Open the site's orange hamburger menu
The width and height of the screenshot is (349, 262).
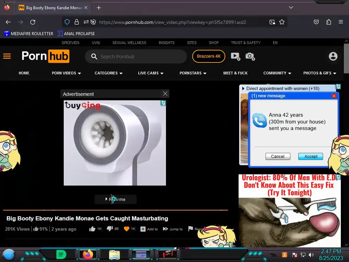(x=7, y=56)
